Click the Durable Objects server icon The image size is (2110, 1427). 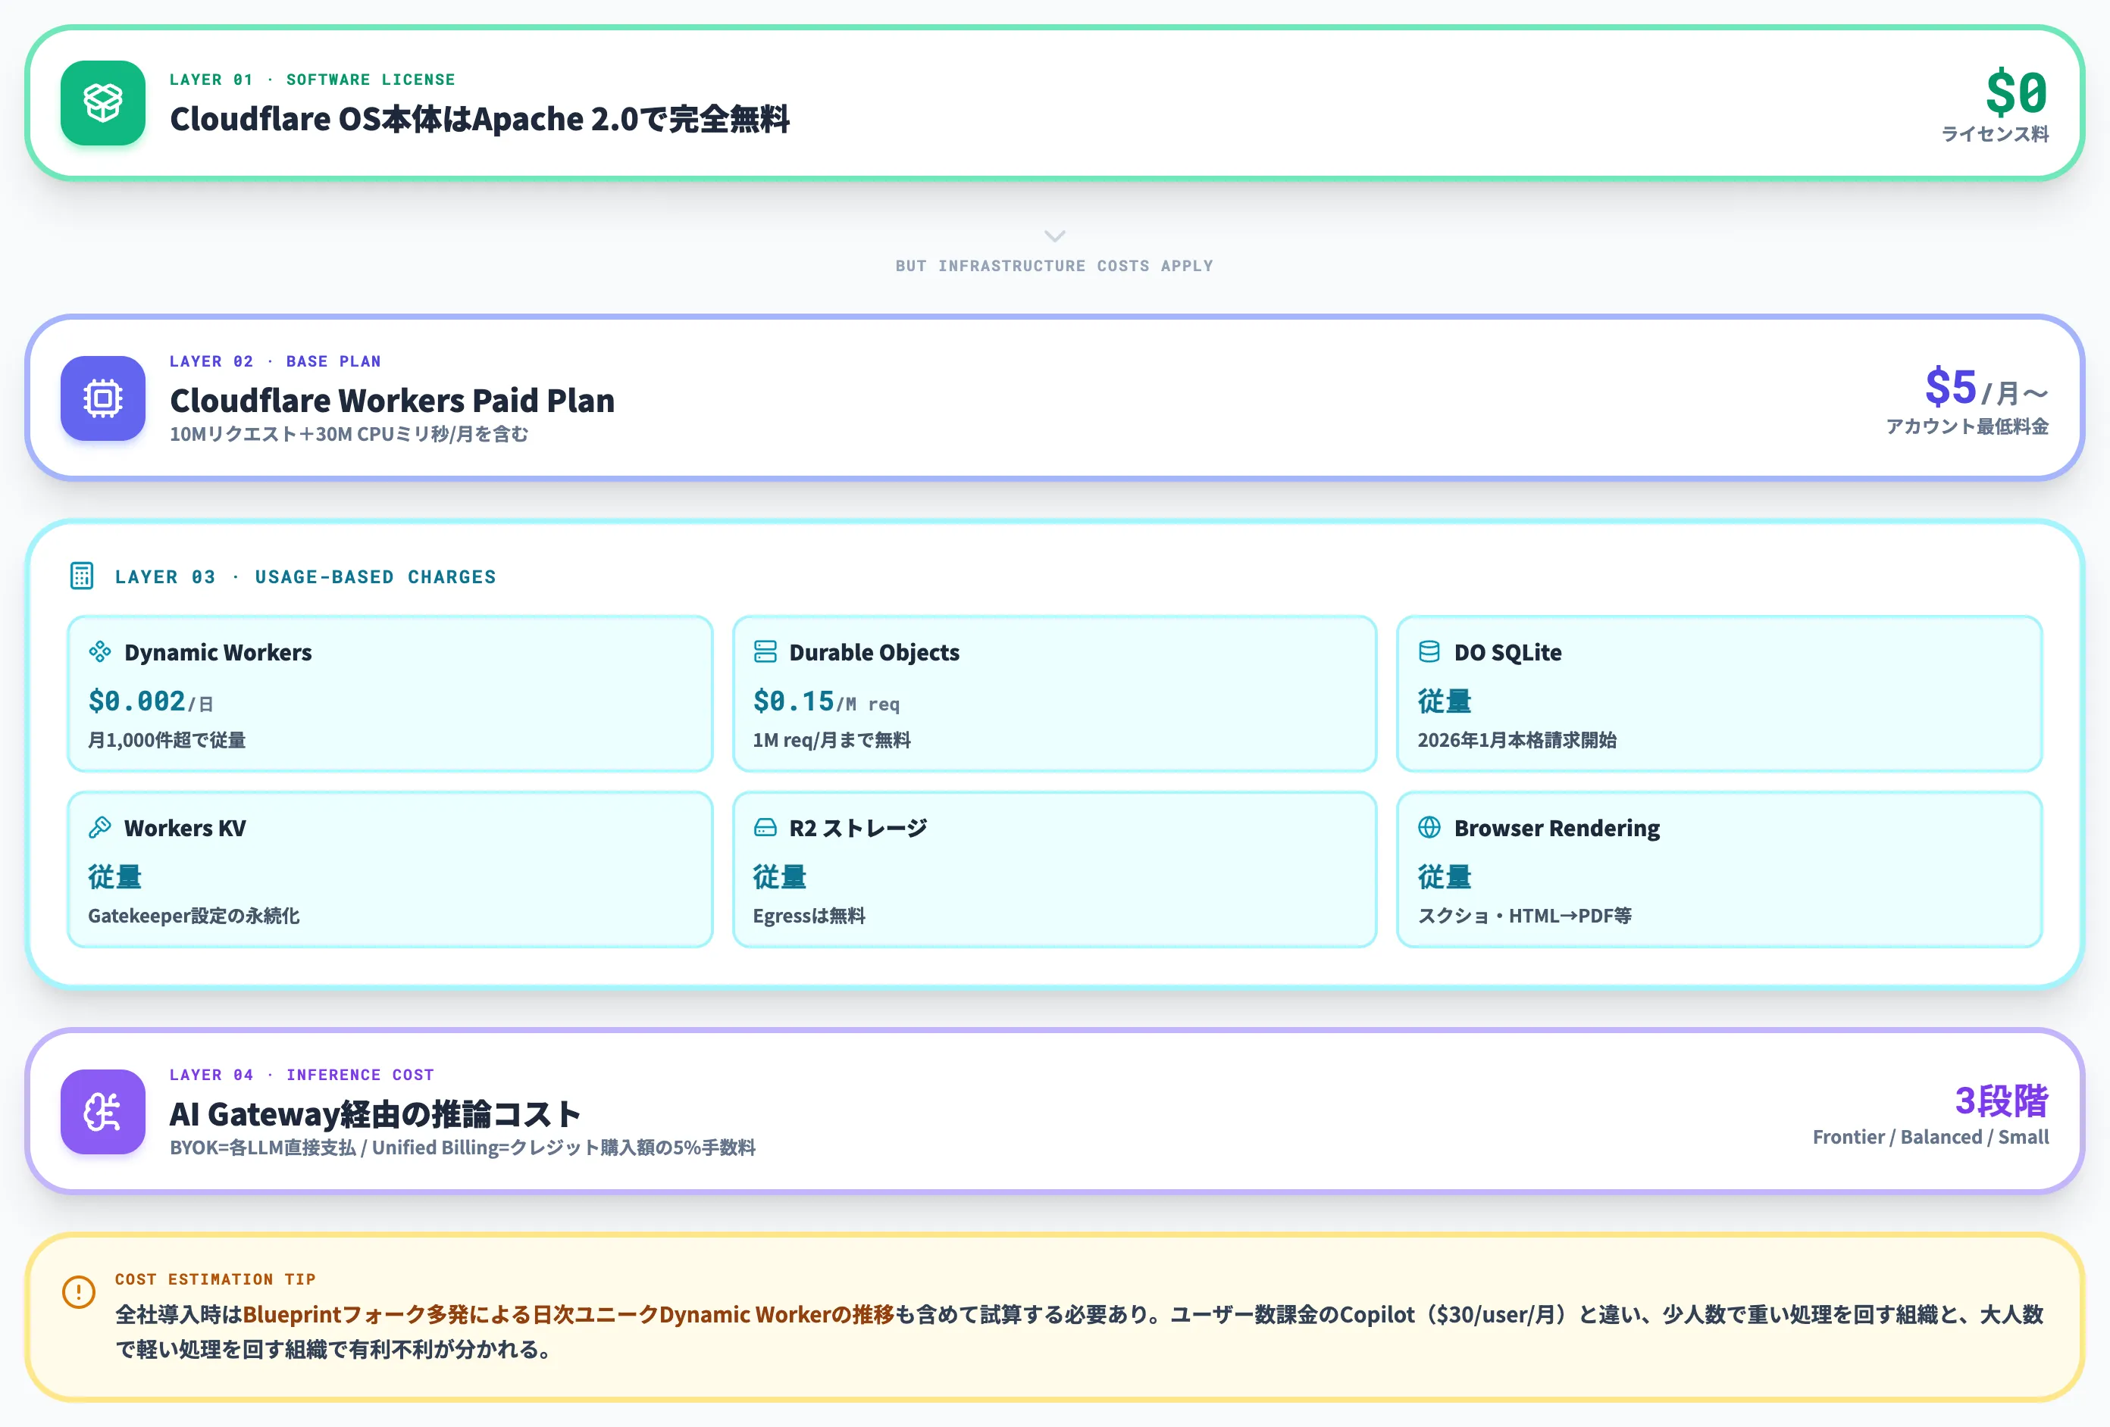765,651
